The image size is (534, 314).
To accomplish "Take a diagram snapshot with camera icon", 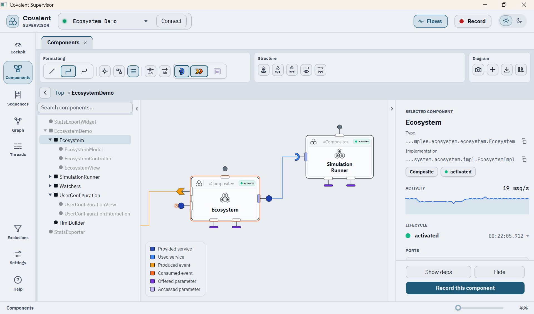I will tap(478, 70).
